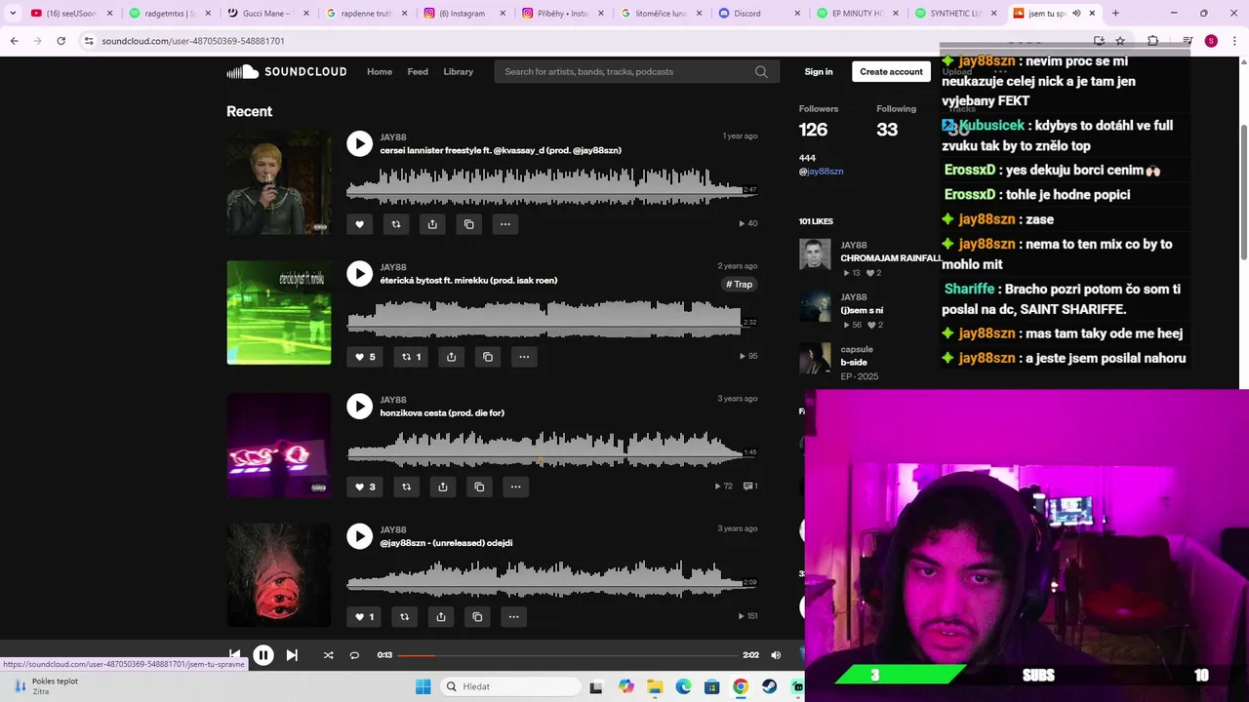Like the unreleased odejdi track

[x=364, y=616]
